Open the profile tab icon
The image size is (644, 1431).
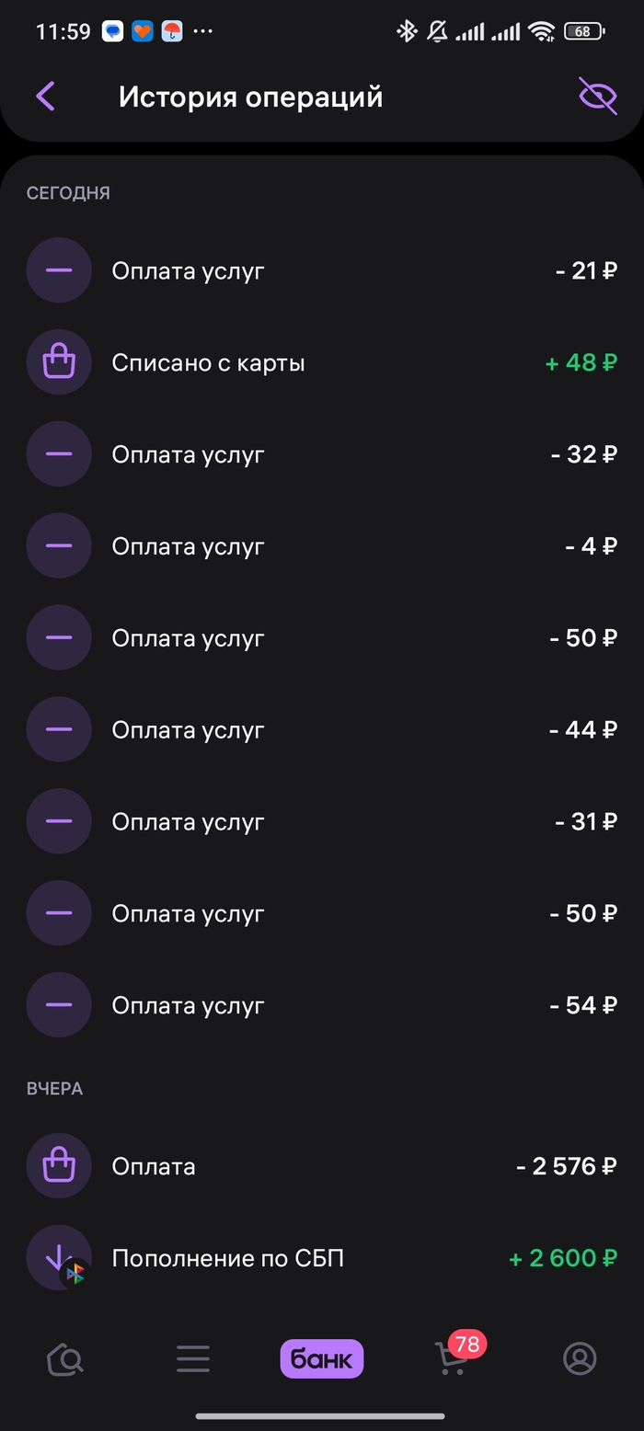click(x=580, y=1358)
